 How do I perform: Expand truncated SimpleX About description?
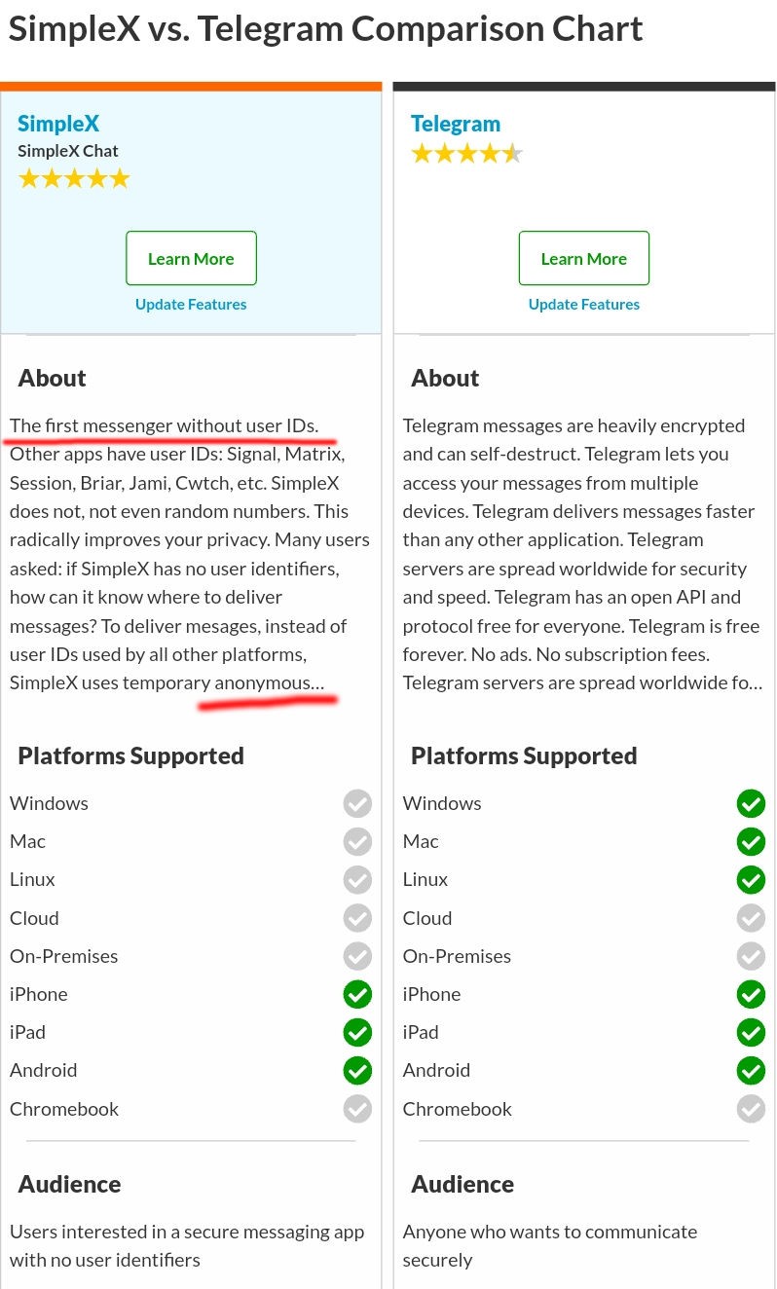(x=318, y=683)
